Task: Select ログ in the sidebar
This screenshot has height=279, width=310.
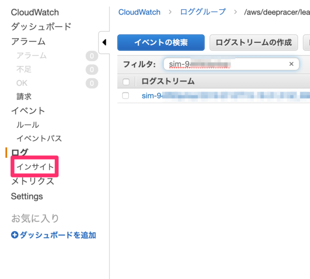Action: tap(19, 153)
